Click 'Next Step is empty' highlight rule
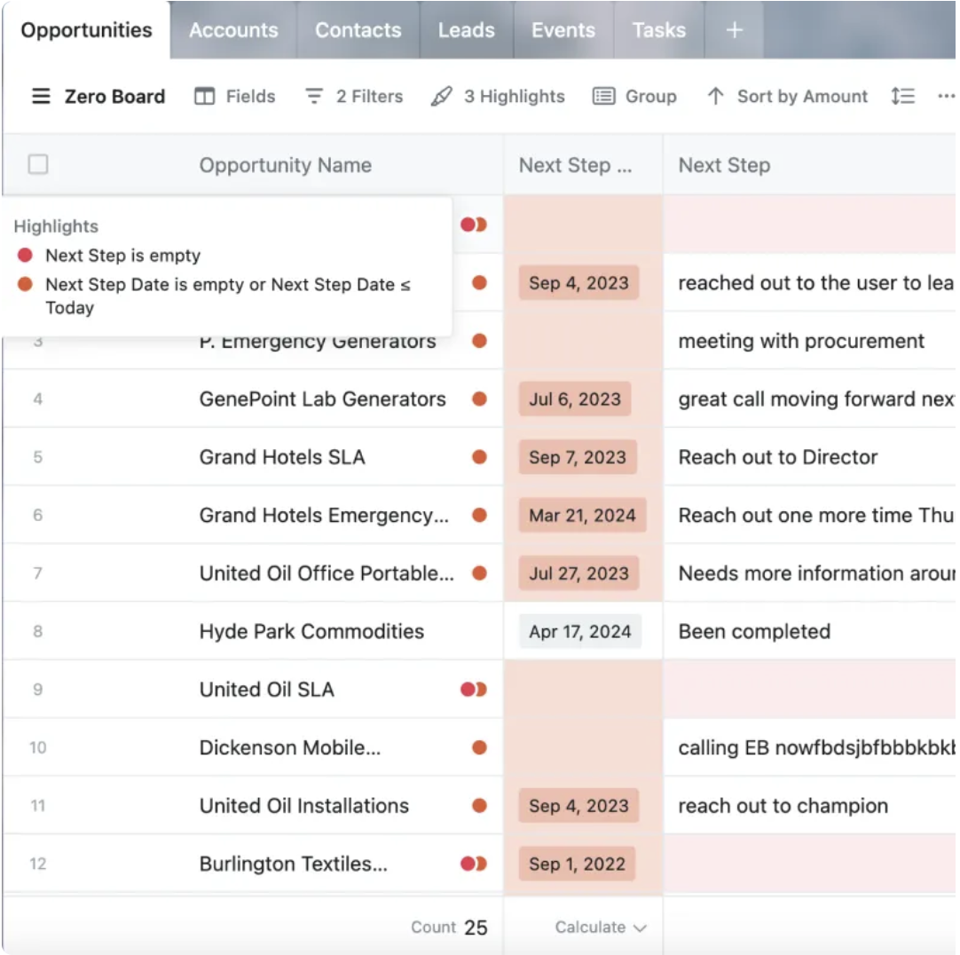The image size is (960, 955). pos(123,255)
